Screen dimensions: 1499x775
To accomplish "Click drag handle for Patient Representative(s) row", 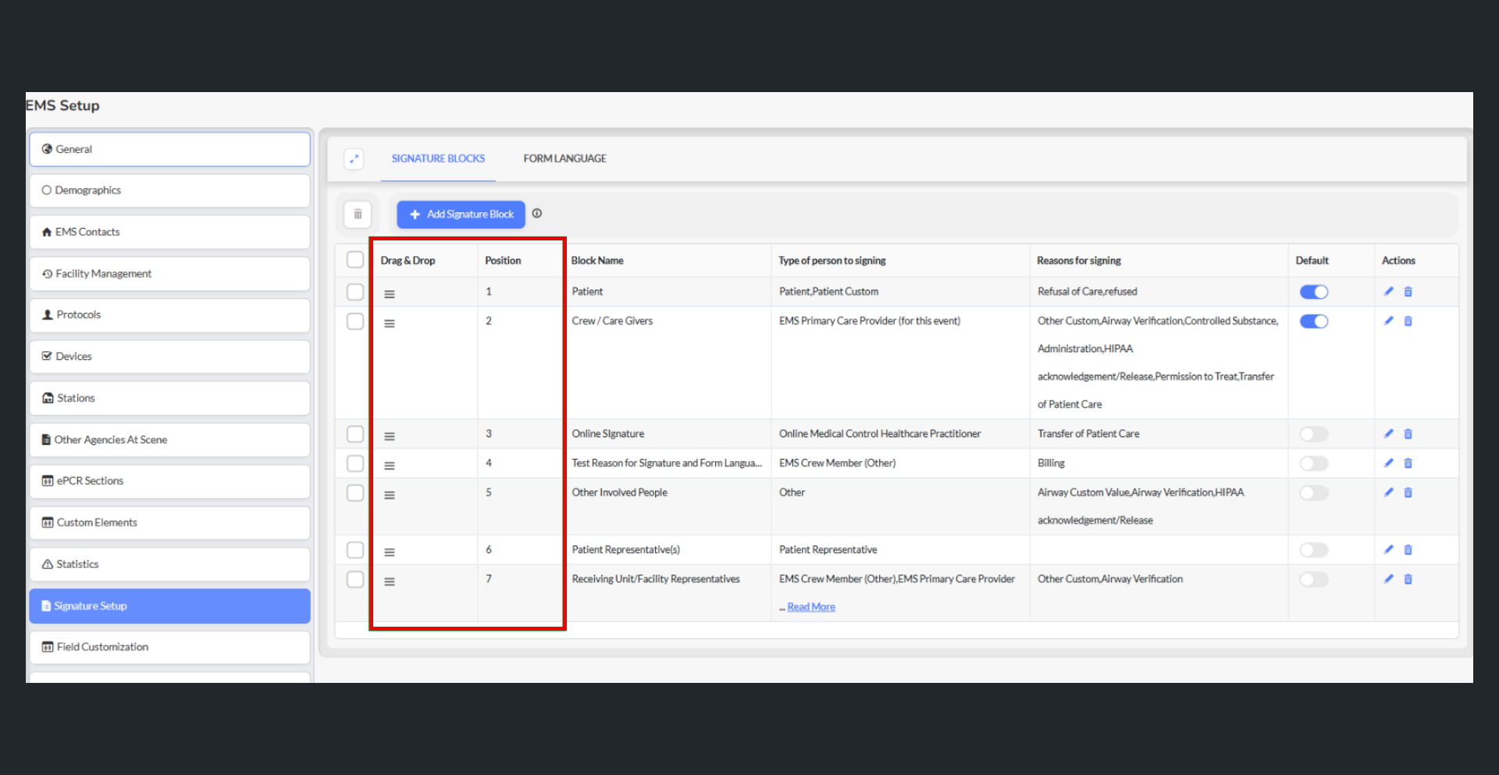I will pyautogui.click(x=390, y=552).
